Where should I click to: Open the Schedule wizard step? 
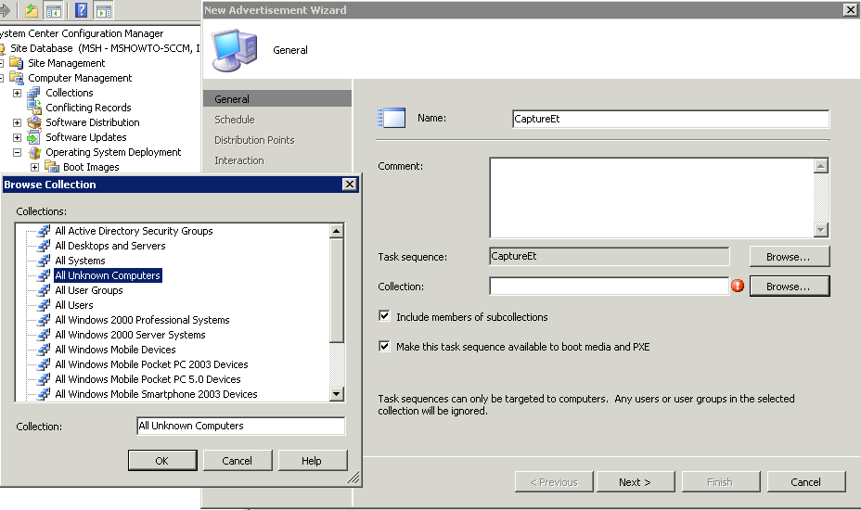pos(235,119)
